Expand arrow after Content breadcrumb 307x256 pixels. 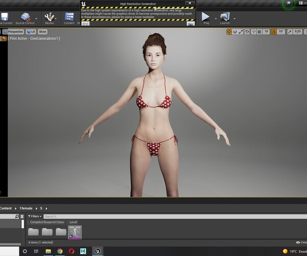pos(16,208)
